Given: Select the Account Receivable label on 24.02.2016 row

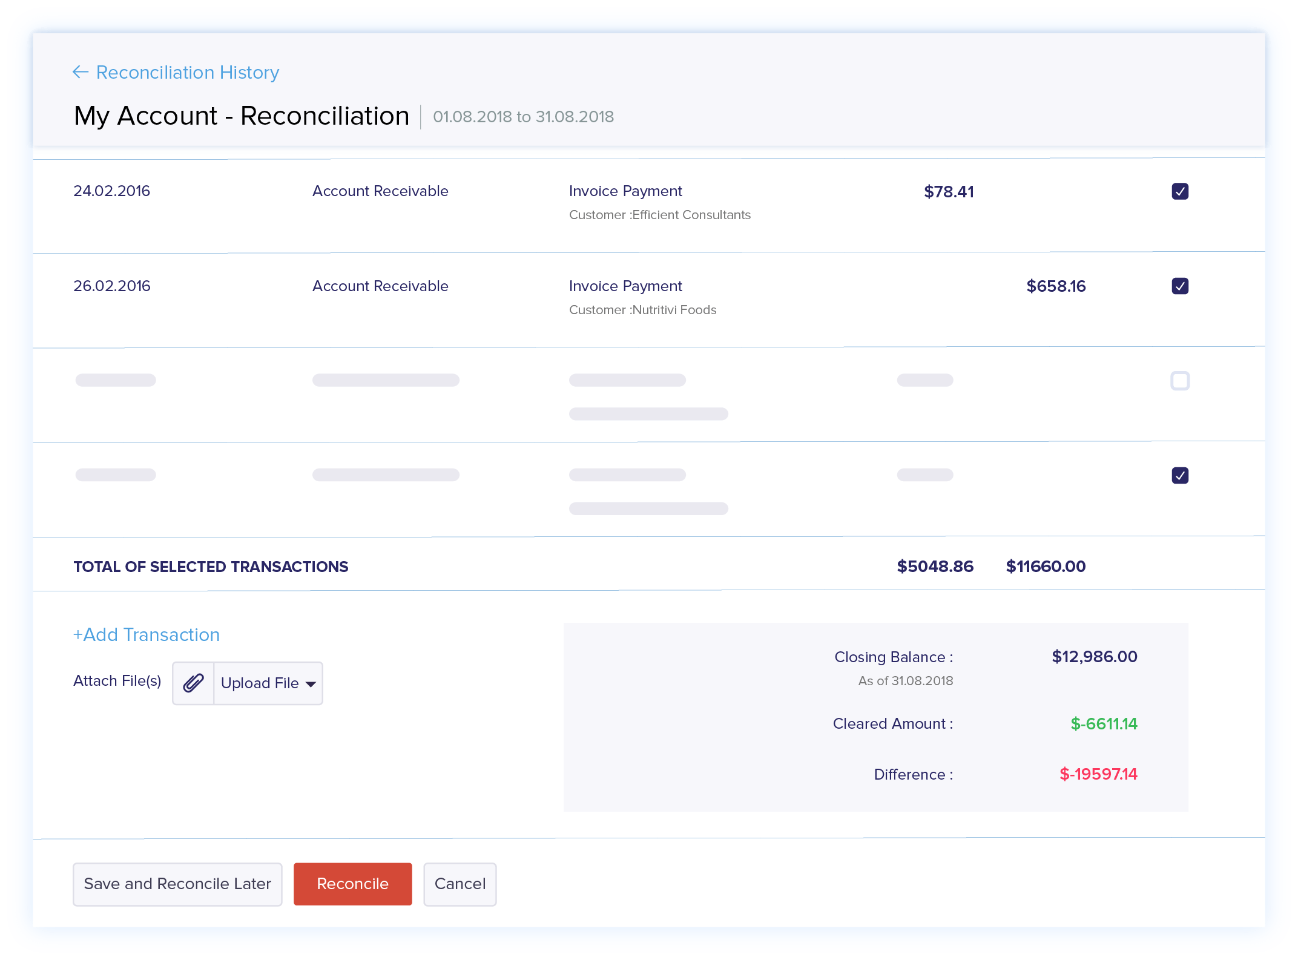Looking at the screenshot, I should [380, 191].
